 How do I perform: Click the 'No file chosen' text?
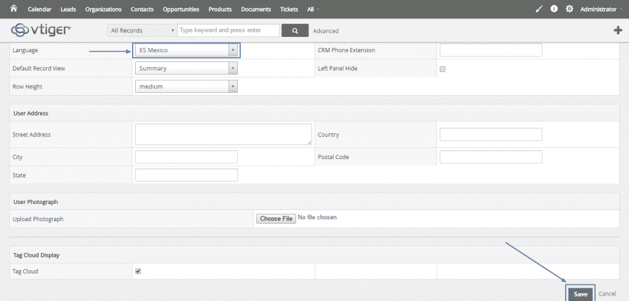pyautogui.click(x=318, y=217)
